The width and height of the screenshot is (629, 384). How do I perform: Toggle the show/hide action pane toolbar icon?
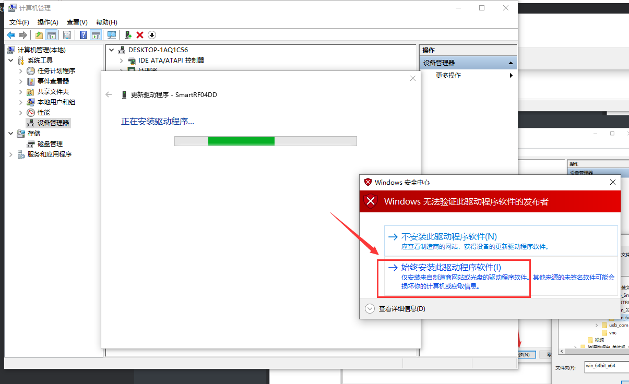[96, 35]
